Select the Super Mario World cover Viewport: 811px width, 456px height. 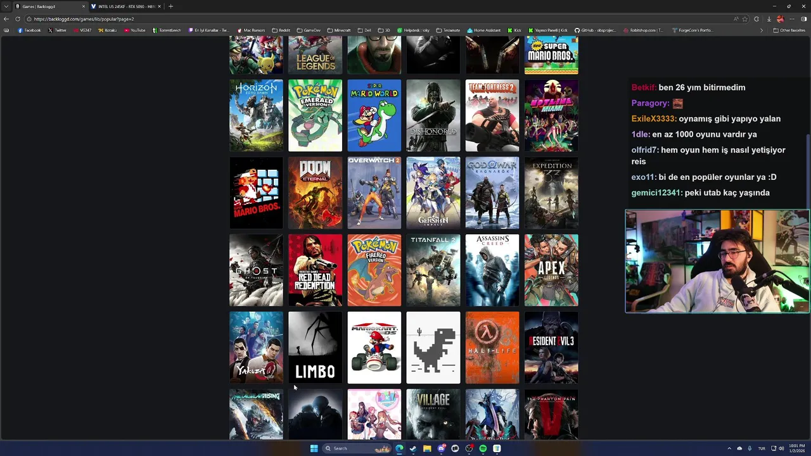[x=374, y=115]
